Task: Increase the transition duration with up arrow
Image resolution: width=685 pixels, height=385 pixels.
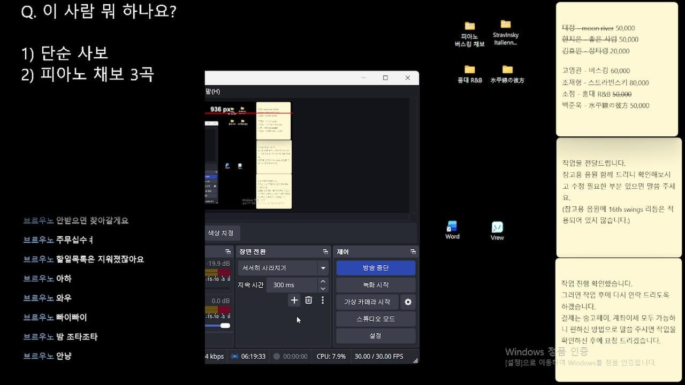Action: 323,281
